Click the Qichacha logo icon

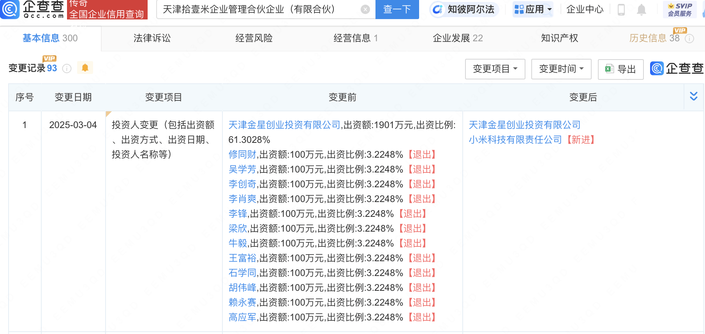click(x=10, y=9)
